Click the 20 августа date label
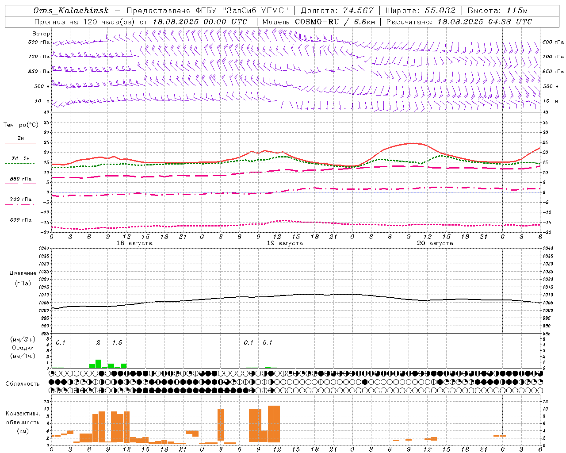Image resolution: width=566 pixels, height=453 pixels. [435, 243]
